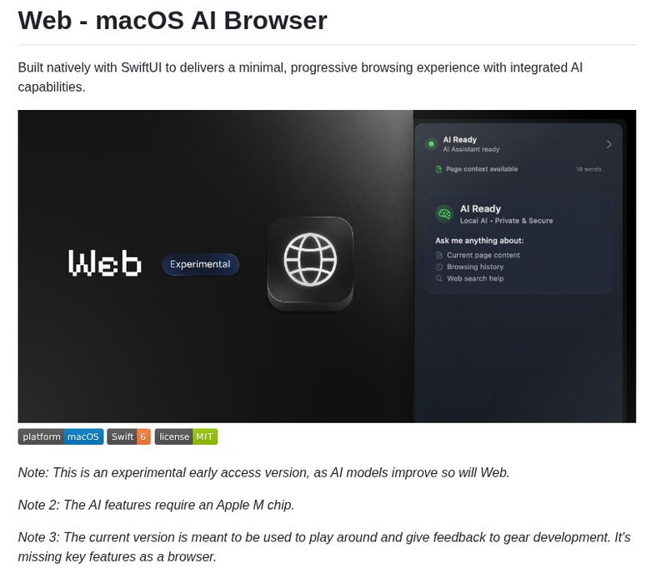
Task: Click the 'Note 2' Apple M chip line
Action: pos(156,505)
